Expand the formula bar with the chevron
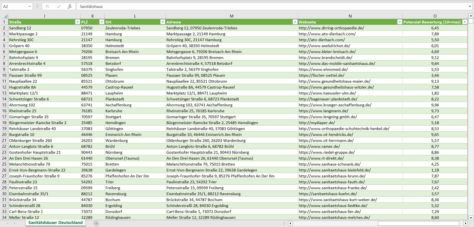 470,6
